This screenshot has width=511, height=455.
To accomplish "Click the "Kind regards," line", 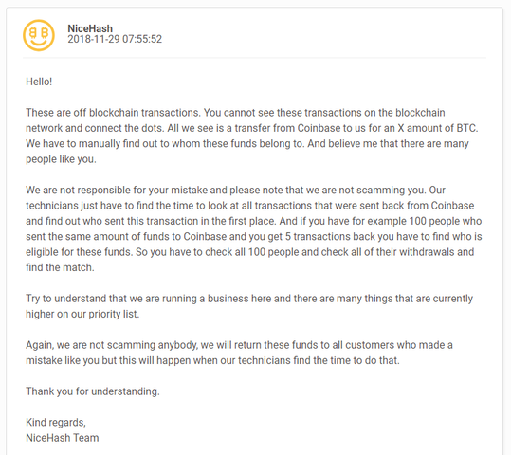I will (x=56, y=423).
